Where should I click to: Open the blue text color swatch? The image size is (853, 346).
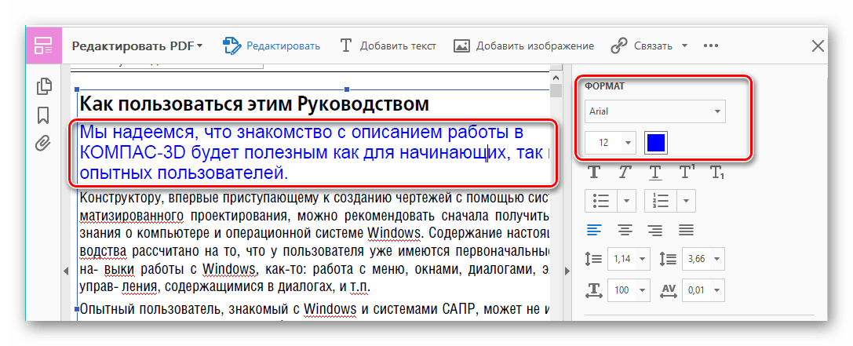tap(656, 143)
